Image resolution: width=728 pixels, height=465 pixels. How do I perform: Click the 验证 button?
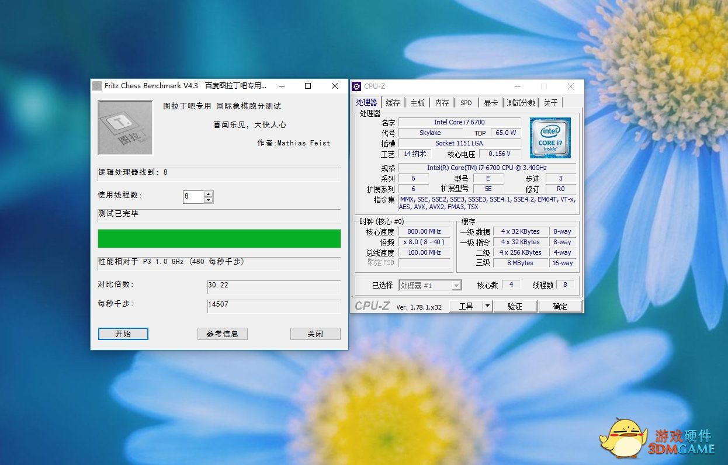pyautogui.click(x=515, y=306)
